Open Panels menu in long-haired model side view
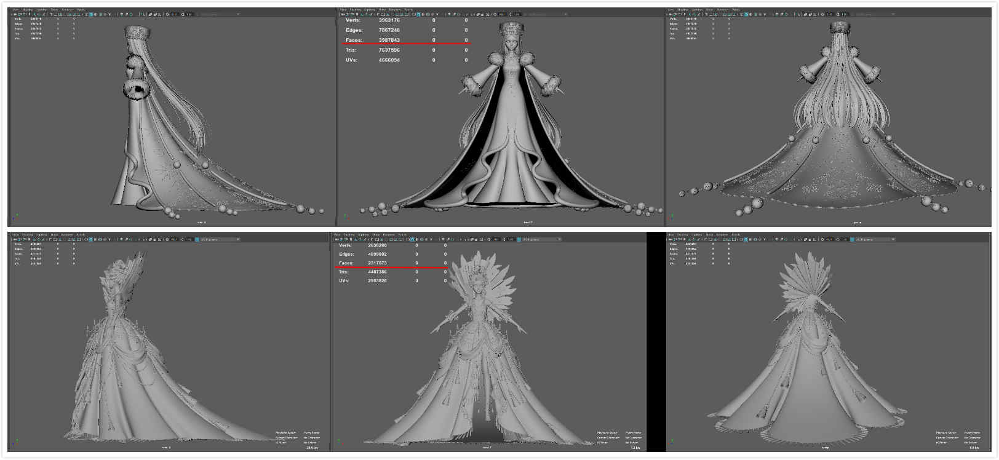 81,10
